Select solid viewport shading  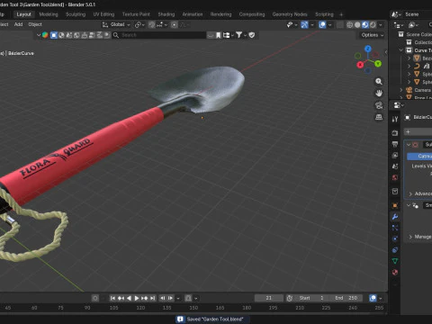coord(357,24)
